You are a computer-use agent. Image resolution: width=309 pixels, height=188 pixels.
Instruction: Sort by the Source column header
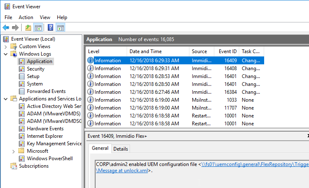point(201,51)
